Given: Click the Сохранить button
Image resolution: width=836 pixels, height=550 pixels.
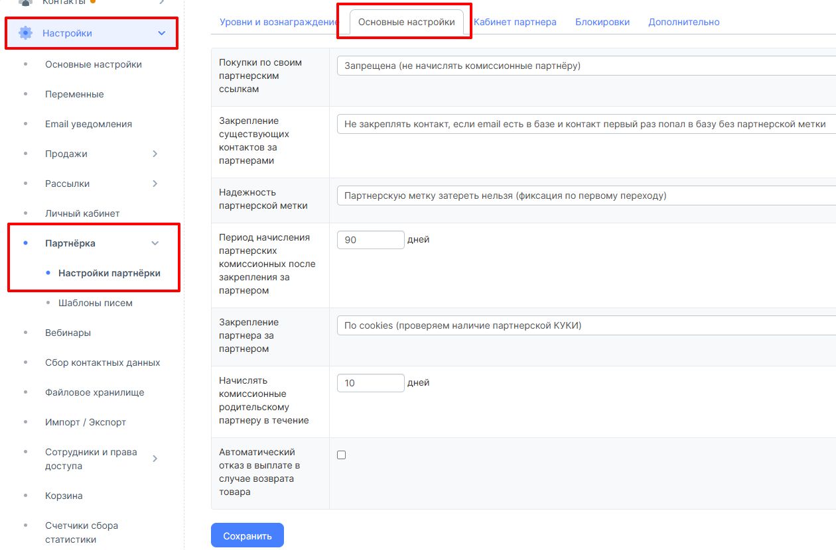Looking at the screenshot, I should pyautogui.click(x=247, y=535).
